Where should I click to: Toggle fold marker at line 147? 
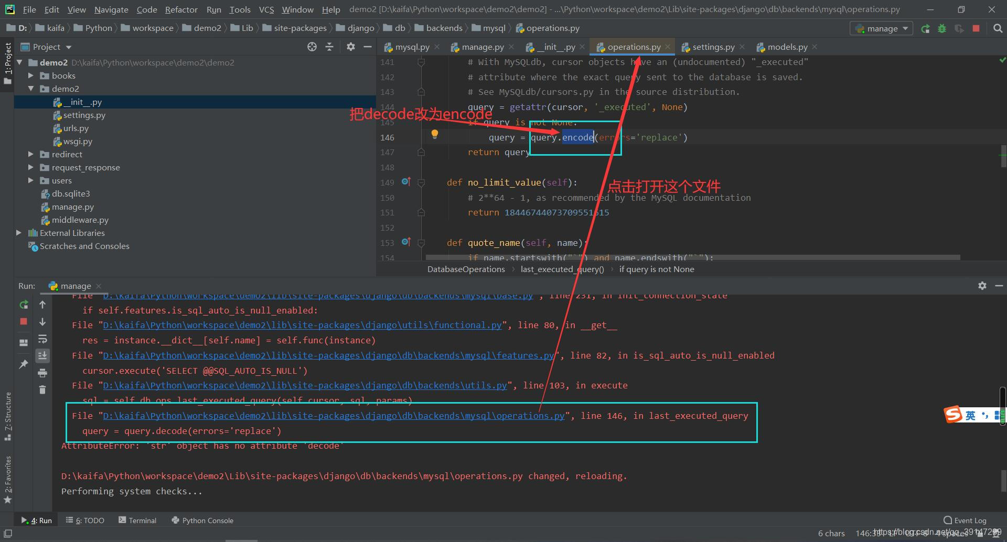421,152
